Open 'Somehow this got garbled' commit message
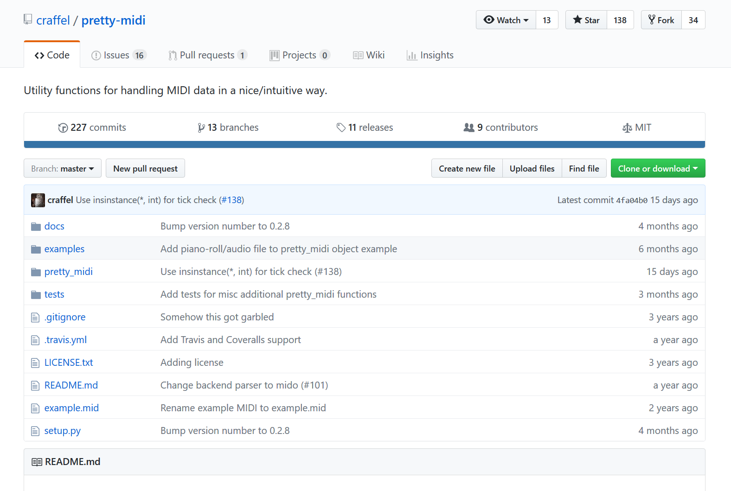The width and height of the screenshot is (731, 491). click(217, 317)
